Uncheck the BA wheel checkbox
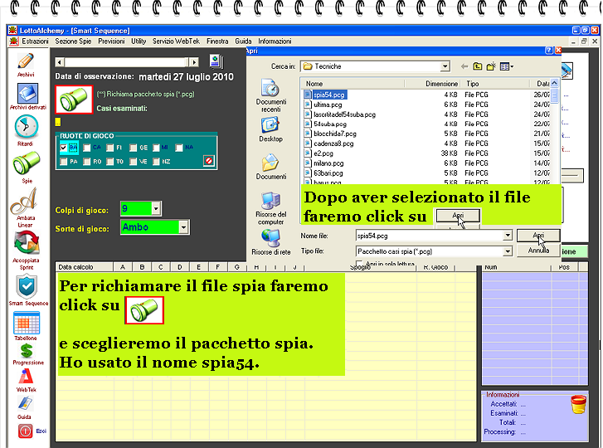This screenshot has width=603, height=448. [x=64, y=148]
